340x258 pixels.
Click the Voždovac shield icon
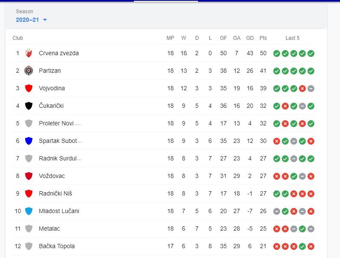coord(29,176)
